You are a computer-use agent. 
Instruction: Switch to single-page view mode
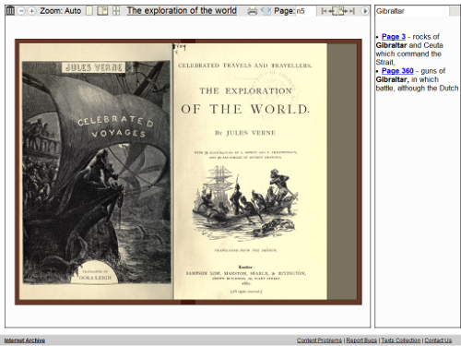click(89, 11)
